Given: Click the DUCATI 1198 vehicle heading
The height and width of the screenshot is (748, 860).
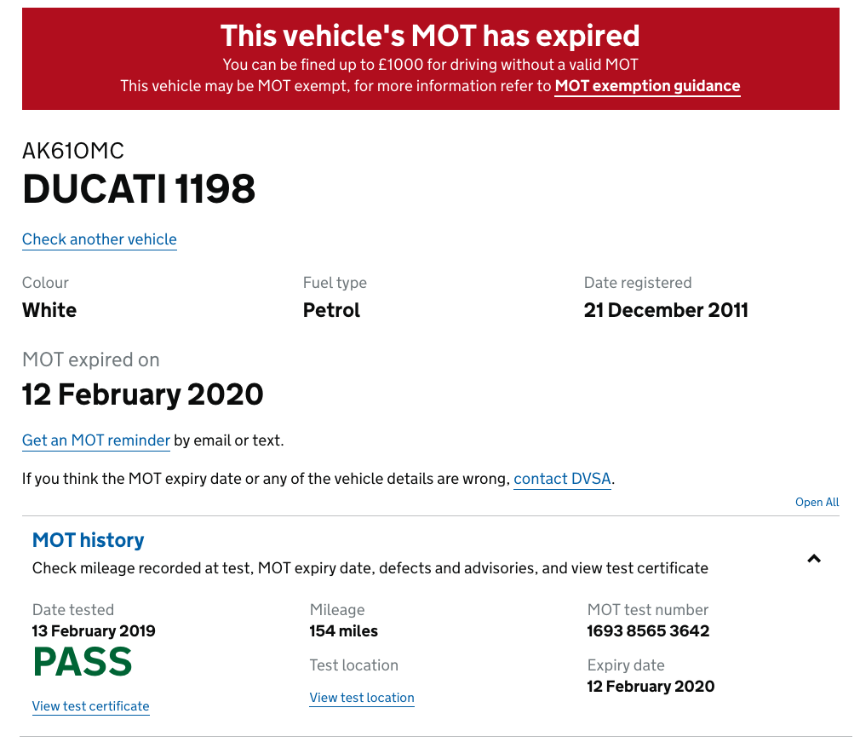Looking at the screenshot, I should point(139,188).
